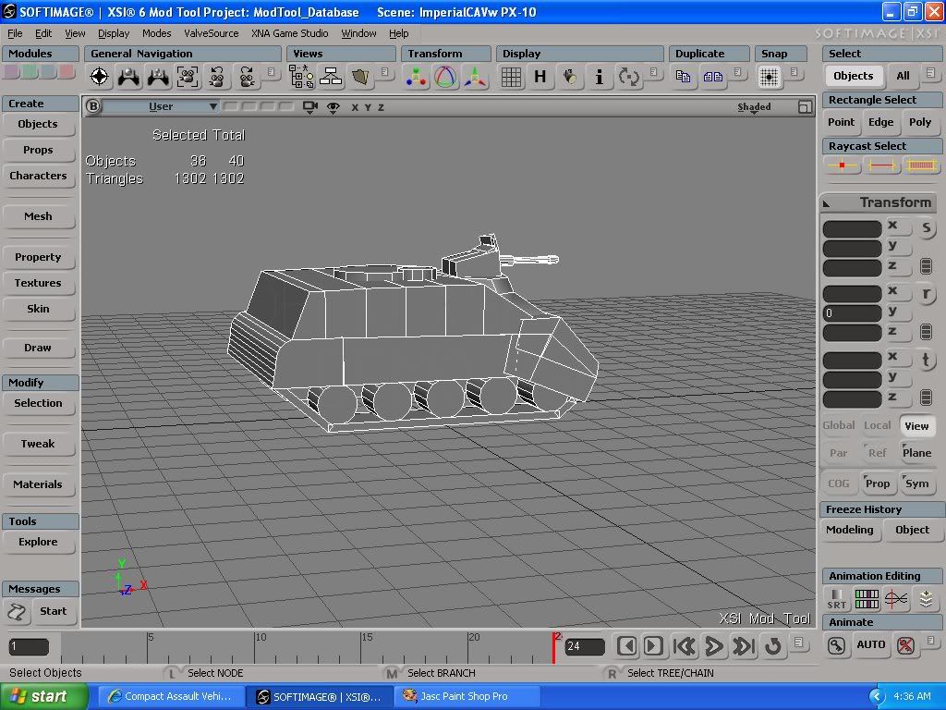Enable Local transform mode
The width and height of the screenshot is (946, 710).
click(878, 425)
